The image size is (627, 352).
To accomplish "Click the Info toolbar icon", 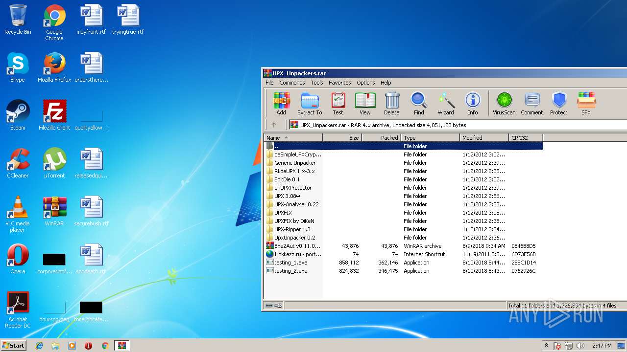I will coord(473,104).
